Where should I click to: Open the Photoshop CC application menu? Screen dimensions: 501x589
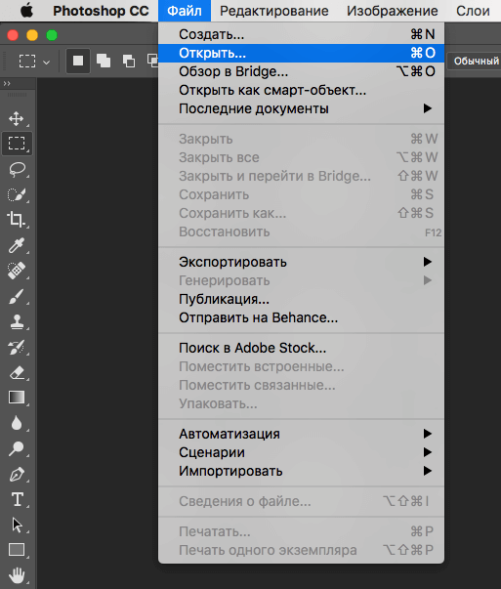pyautogui.click(x=101, y=11)
